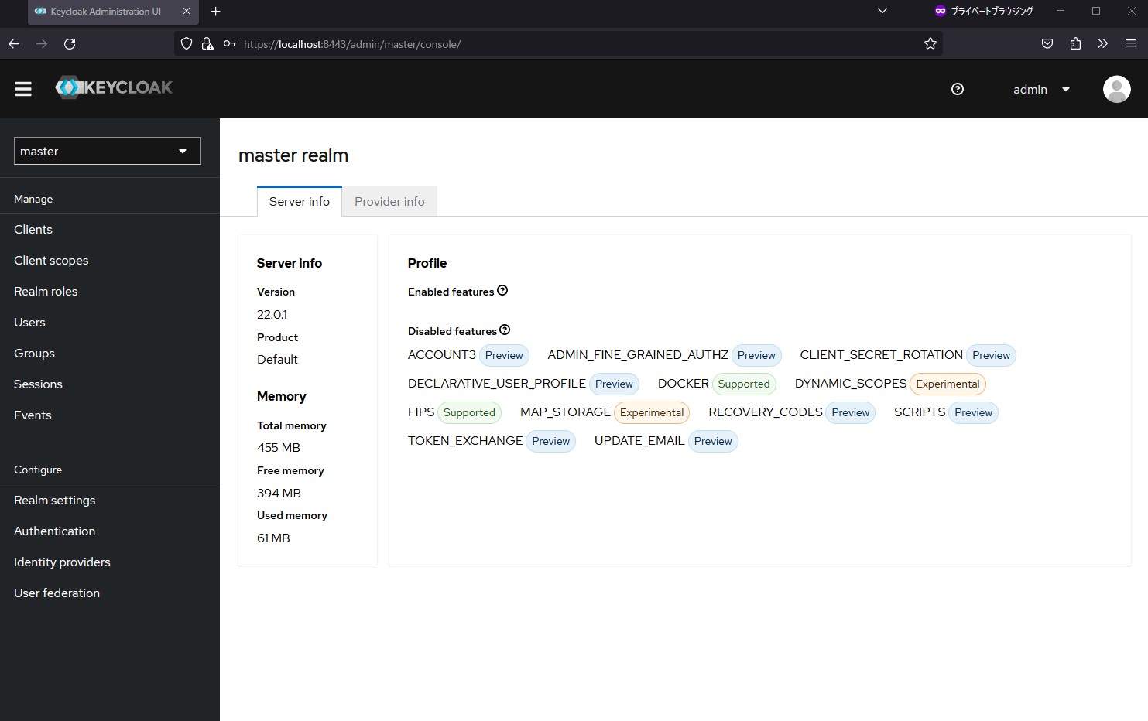Open the master realm selector dropdown

107,151
